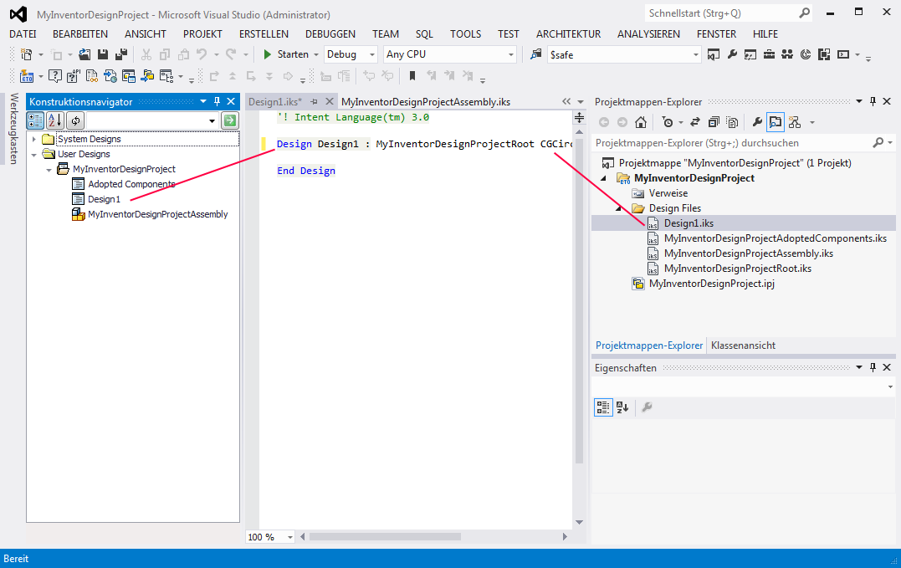Click the green go arrow in Konstruktionsnavigator
This screenshot has width=901, height=568.
pyautogui.click(x=230, y=120)
